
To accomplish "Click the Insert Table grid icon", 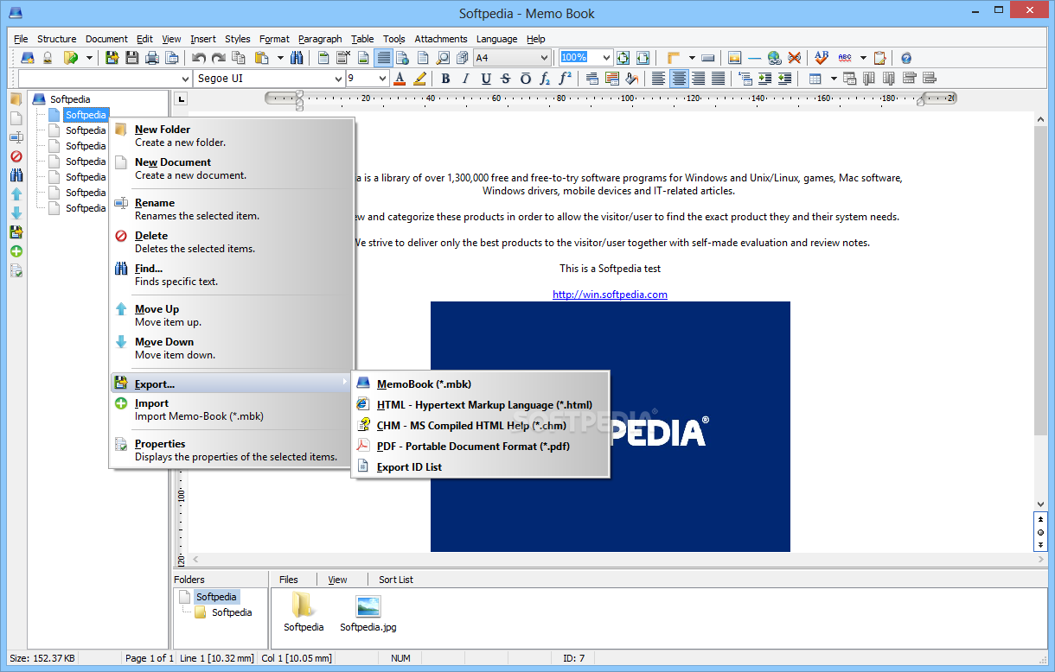I will [x=815, y=79].
